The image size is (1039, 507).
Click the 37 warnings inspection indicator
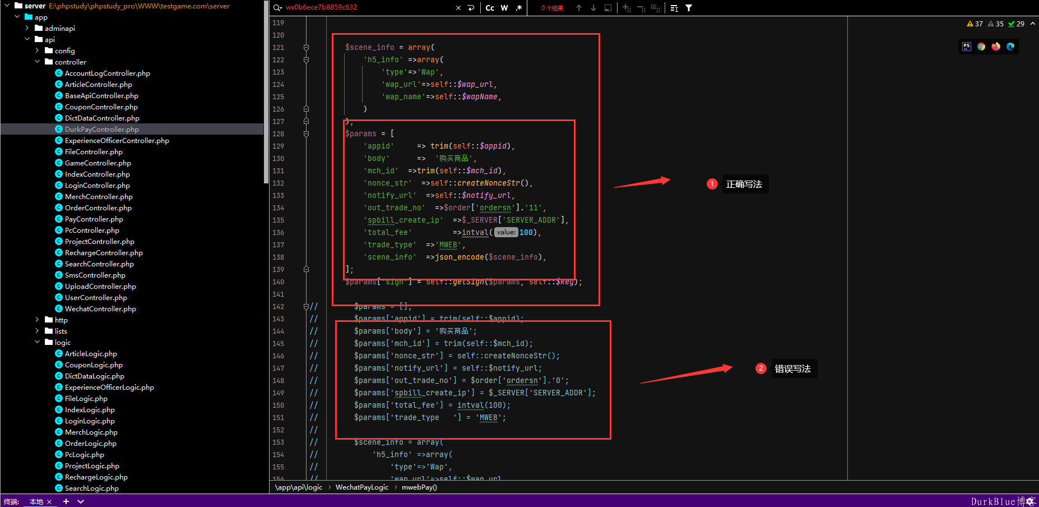(x=975, y=24)
